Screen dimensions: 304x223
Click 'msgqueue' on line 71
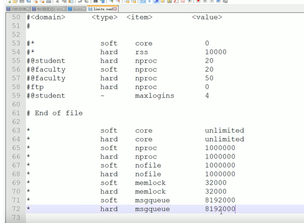coord(153,201)
